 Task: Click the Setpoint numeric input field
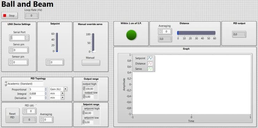pos(56,62)
